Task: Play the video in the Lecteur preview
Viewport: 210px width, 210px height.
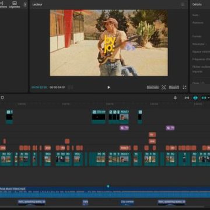Action: pos(108,87)
